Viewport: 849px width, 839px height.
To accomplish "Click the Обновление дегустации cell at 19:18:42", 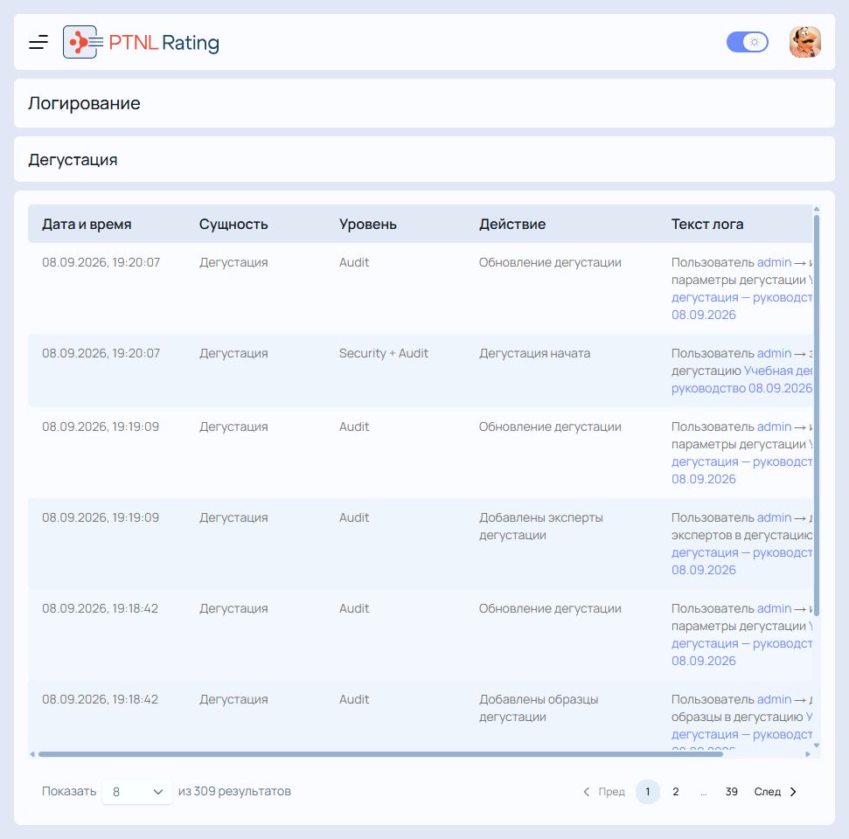I will 550,609.
